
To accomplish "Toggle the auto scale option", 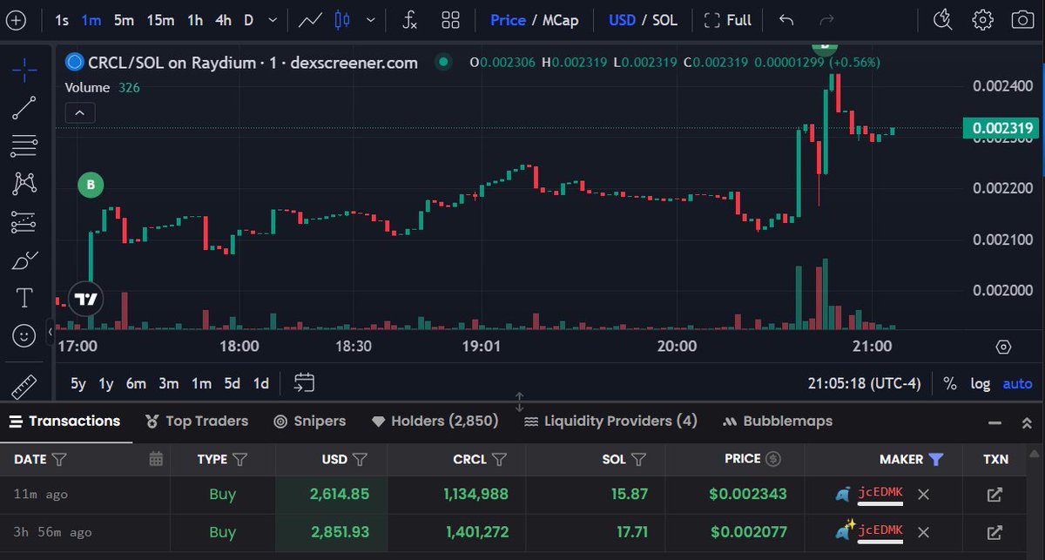I will (x=1017, y=383).
